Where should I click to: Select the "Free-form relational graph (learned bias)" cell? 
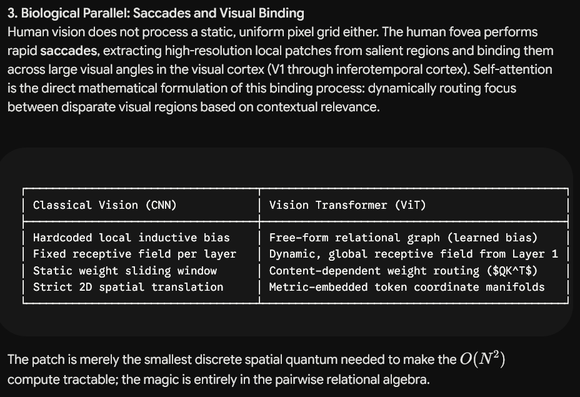[x=403, y=238]
